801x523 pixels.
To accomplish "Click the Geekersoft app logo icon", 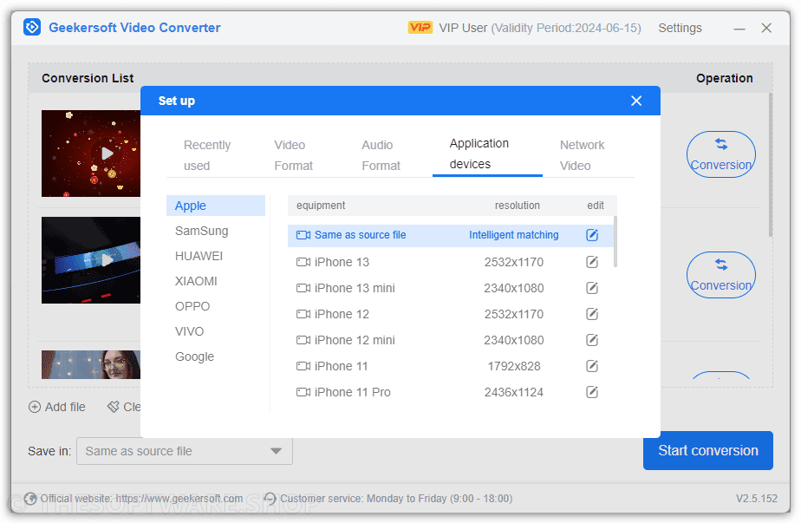I will point(32,27).
